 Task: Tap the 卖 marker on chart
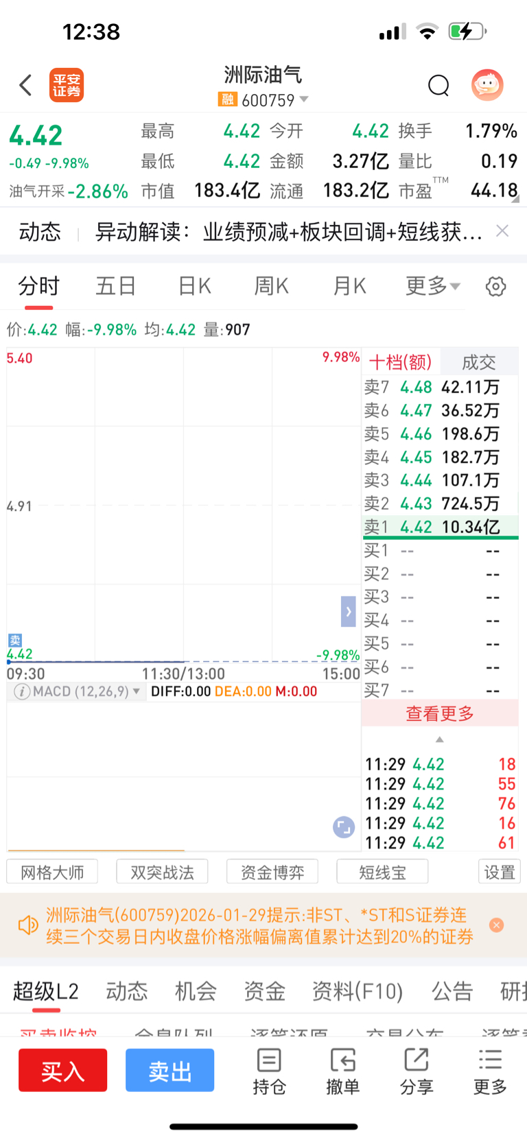click(x=14, y=640)
